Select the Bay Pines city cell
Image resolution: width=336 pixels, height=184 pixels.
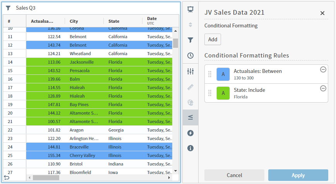84,105
